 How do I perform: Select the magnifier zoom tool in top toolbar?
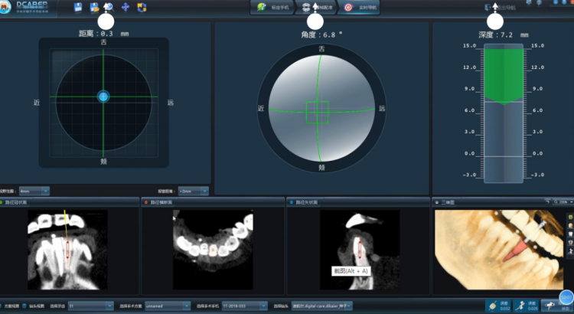(109, 8)
